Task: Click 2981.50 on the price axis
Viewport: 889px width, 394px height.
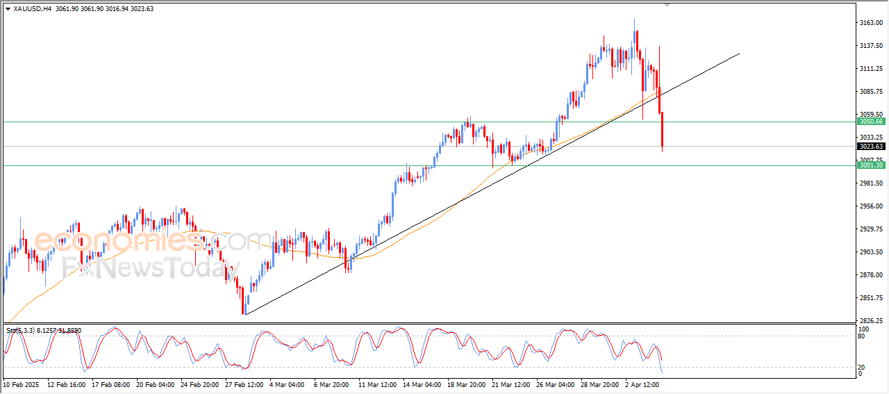Action: coord(870,183)
